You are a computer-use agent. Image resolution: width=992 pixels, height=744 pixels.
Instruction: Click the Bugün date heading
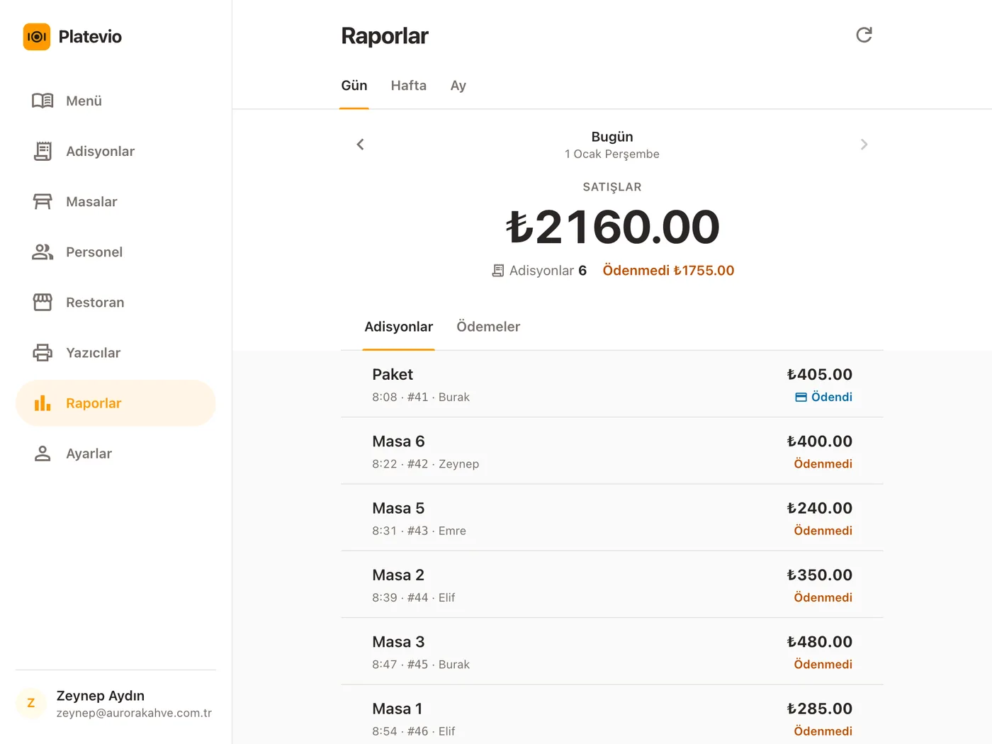click(x=612, y=137)
